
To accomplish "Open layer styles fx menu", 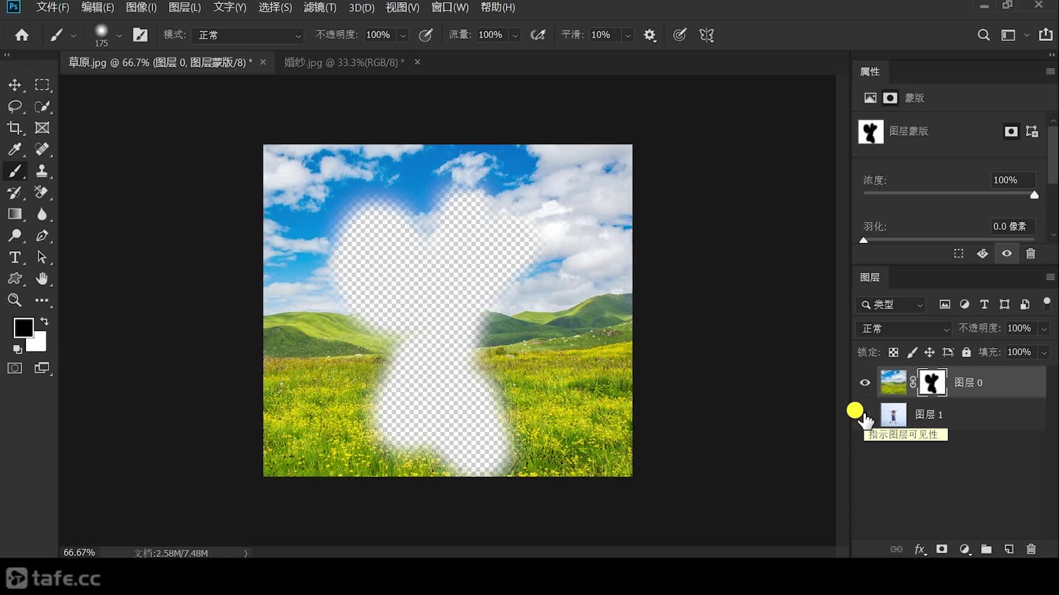I will click(x=920, y=549).
